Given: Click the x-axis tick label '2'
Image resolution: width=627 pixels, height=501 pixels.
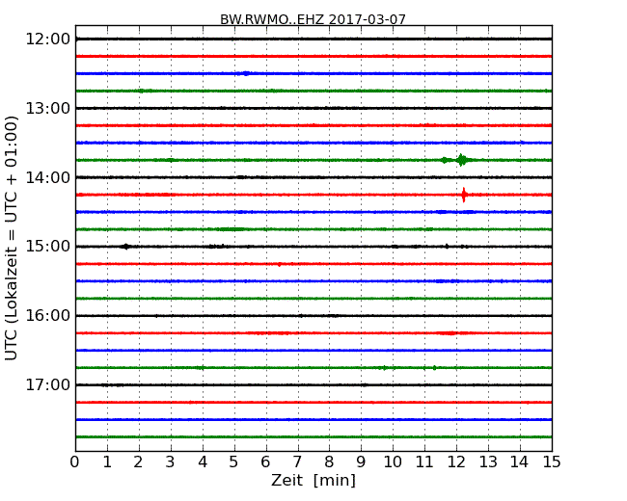Looking at the screenshot, I should [138, 462].
